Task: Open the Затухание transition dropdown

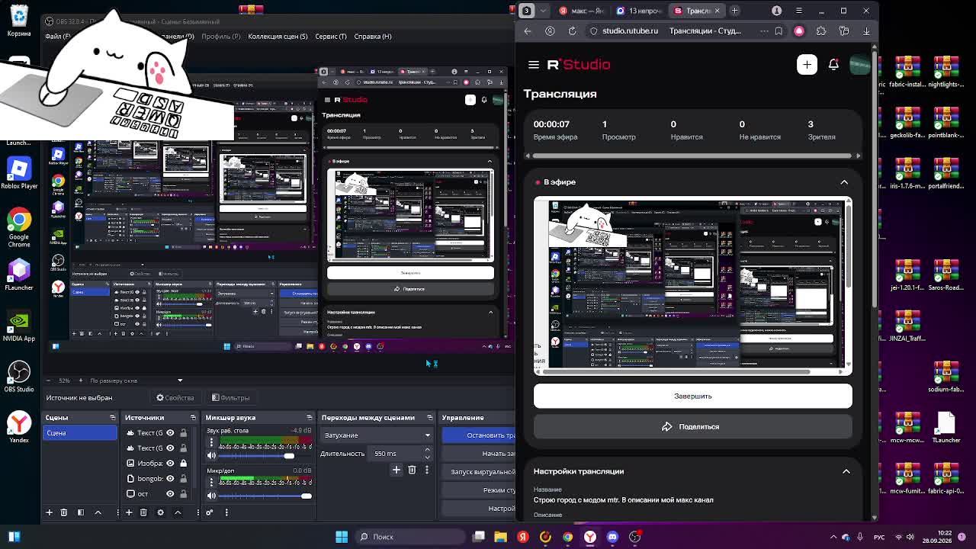Action: coord(377,435)
